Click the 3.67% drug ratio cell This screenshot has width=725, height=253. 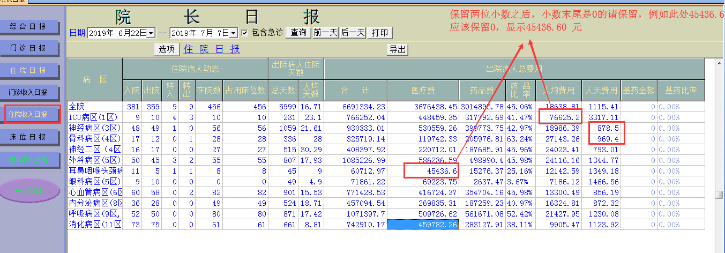520,181
